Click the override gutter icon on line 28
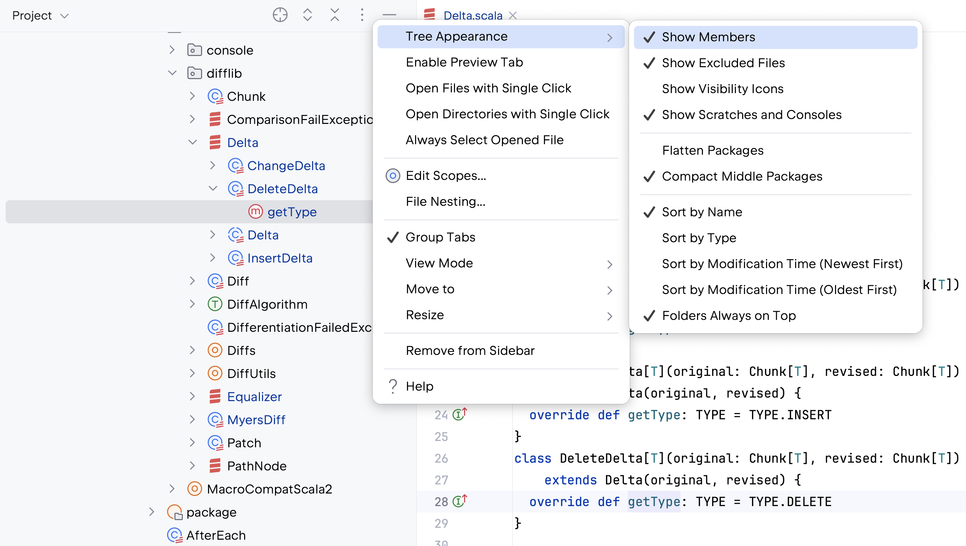966x546 pixels. 460,501
